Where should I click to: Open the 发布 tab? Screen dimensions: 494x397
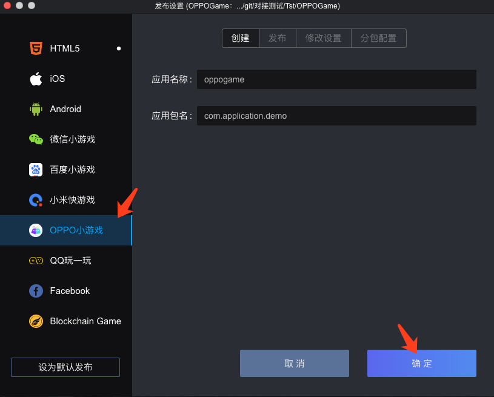(278, 38)
